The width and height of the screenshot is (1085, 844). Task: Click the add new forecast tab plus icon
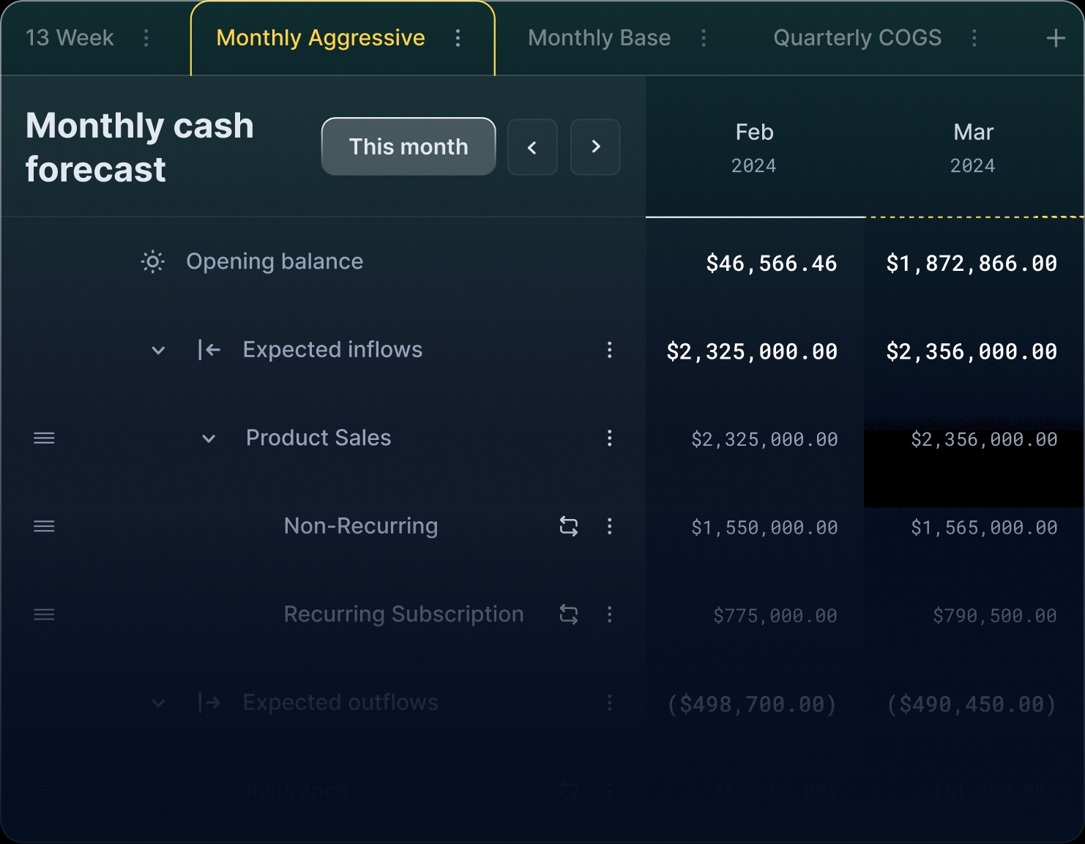1055,38
